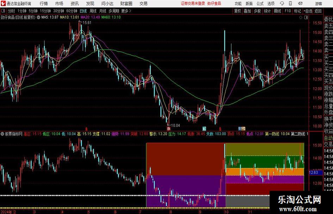
Task: Expand the 更多 periods chevron
Action: (x=127, y=11)
